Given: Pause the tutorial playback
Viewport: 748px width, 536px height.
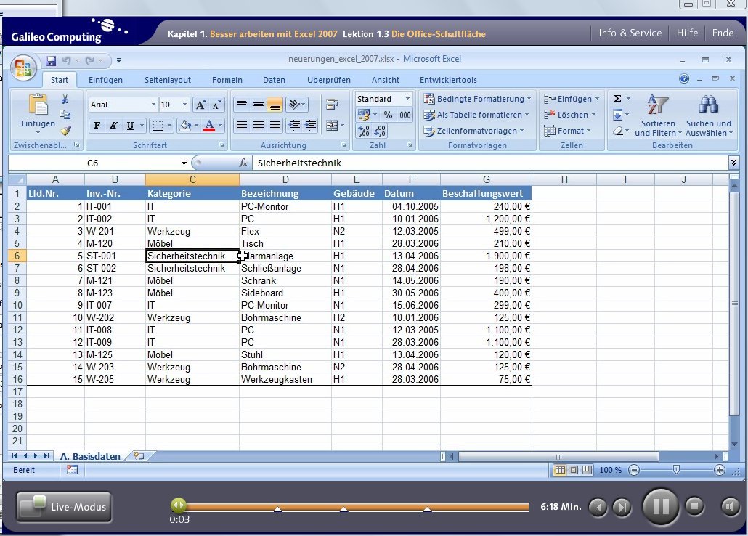Looking at the screenshot, I should [x=661, y=506].
